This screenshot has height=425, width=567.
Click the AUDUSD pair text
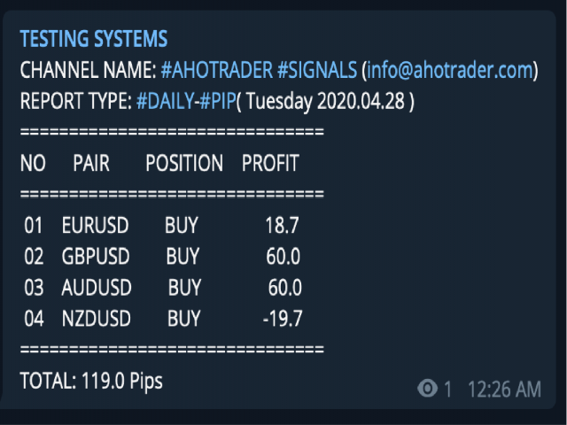pos(97,288)
